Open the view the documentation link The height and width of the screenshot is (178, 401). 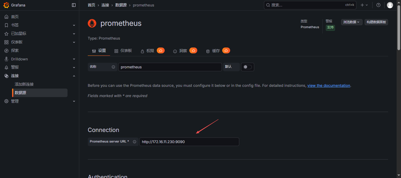tap(329, 86)
